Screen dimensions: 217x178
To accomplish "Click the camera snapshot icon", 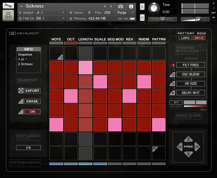I will coord(121,7).
